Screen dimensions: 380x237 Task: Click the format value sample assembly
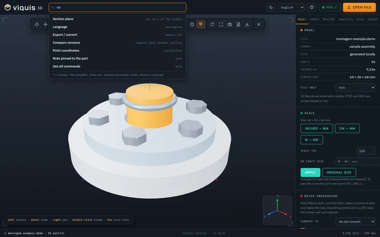362,46
